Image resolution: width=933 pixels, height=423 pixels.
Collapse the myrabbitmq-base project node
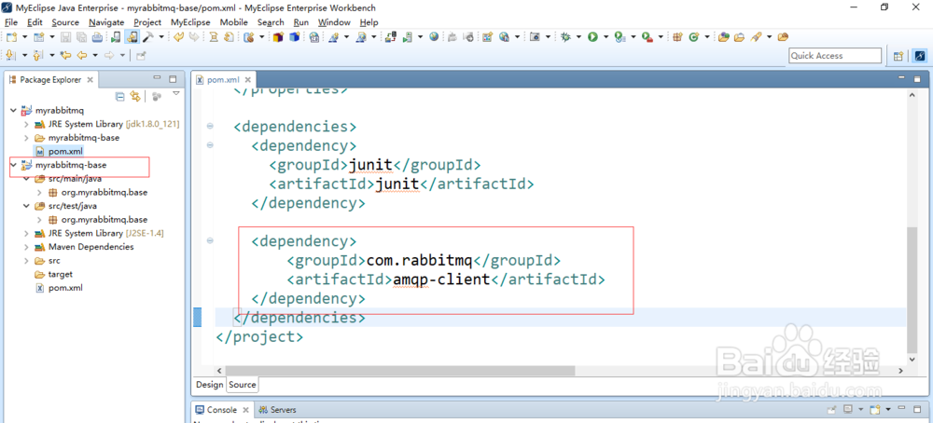pos(13,165)
